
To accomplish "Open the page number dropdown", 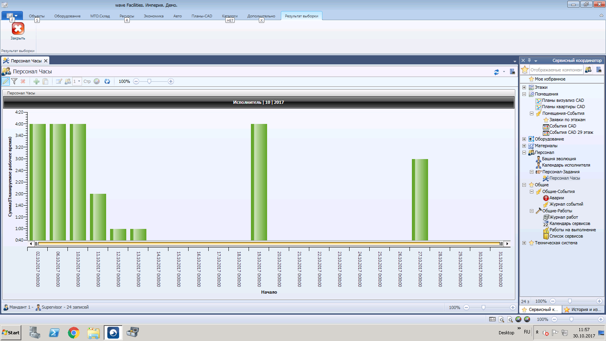I will (79, 81).
